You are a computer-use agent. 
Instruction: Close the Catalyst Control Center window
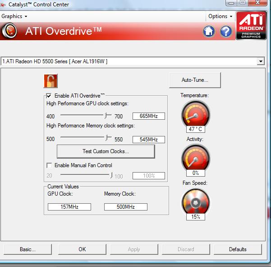[257, 2]
